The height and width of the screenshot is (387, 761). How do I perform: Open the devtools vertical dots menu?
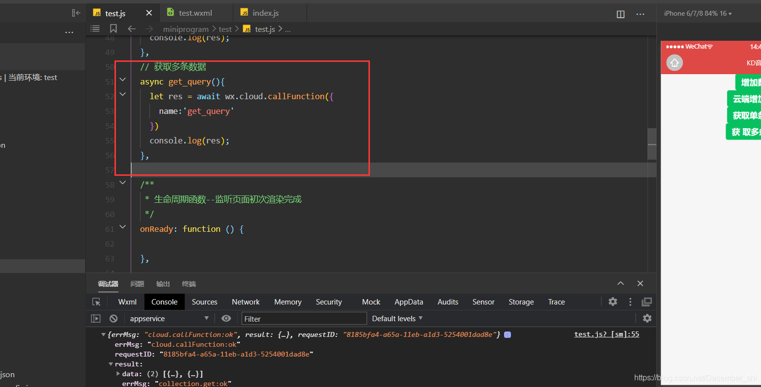(x=630, y=302)
